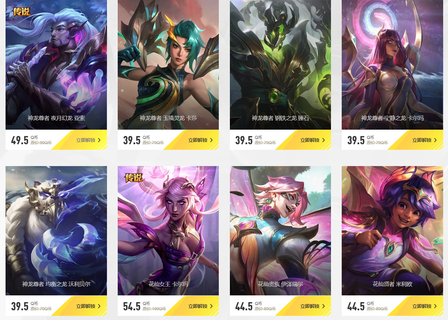Open the 花仙贵族 伊泽瑞尔 skin artwork
This screenshot has width=448, height=320.
tap(280, 231)
